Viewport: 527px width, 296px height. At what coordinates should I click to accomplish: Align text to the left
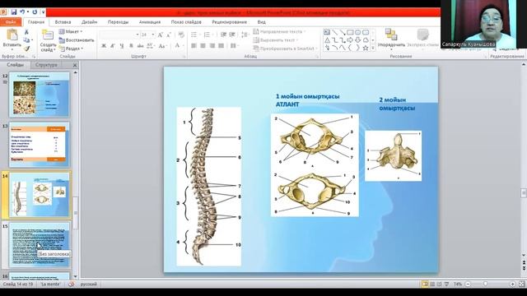(x=194, y=46)
